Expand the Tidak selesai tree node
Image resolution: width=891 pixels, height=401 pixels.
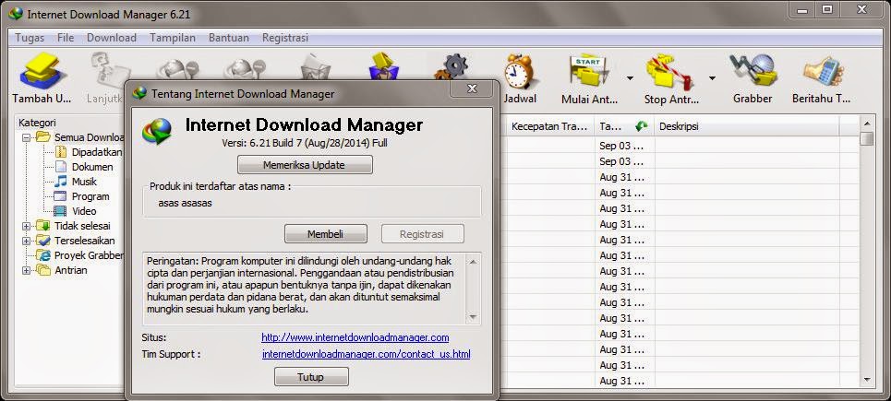click(x=26, y=226)
